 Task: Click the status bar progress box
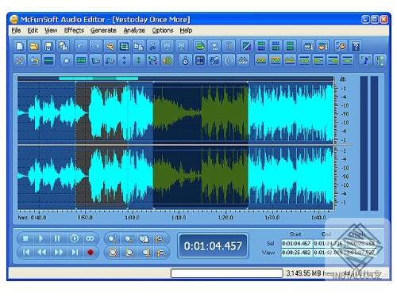click(x=226, y=273)
